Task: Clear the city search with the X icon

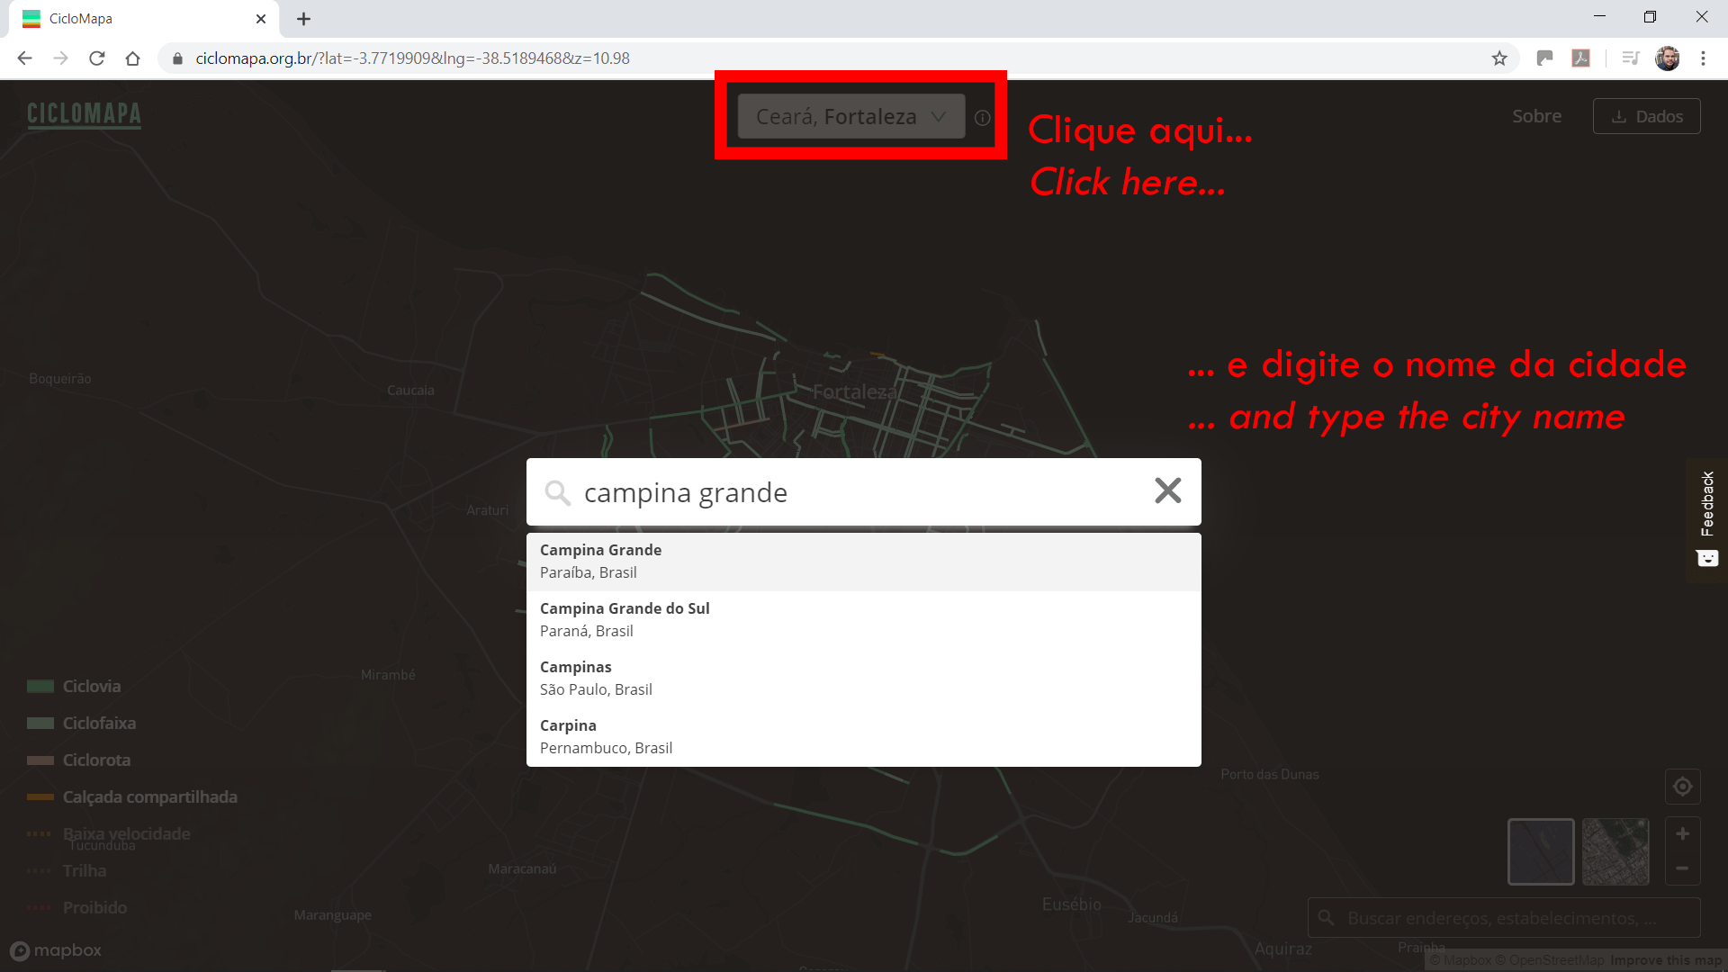Action: click(1167, 491)
